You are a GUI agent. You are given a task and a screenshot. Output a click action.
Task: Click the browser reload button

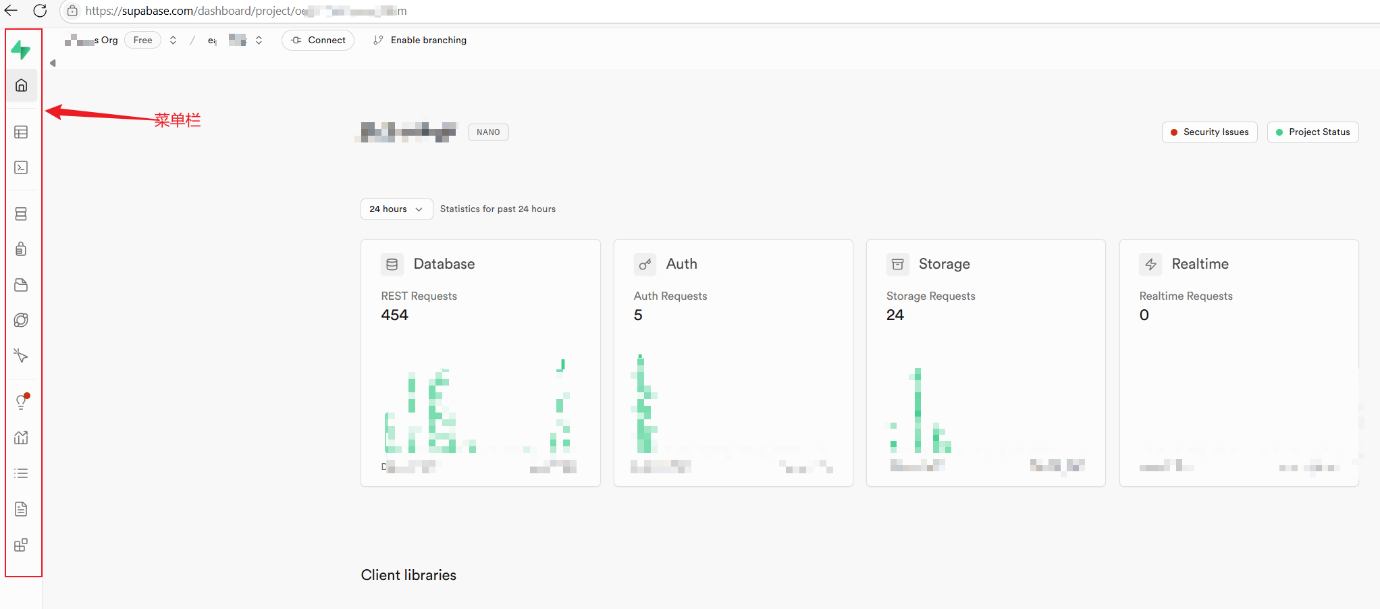(40, 11)
